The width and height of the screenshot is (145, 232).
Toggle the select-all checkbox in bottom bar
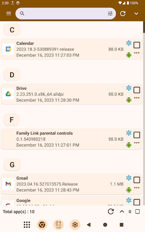coord(138,212)
